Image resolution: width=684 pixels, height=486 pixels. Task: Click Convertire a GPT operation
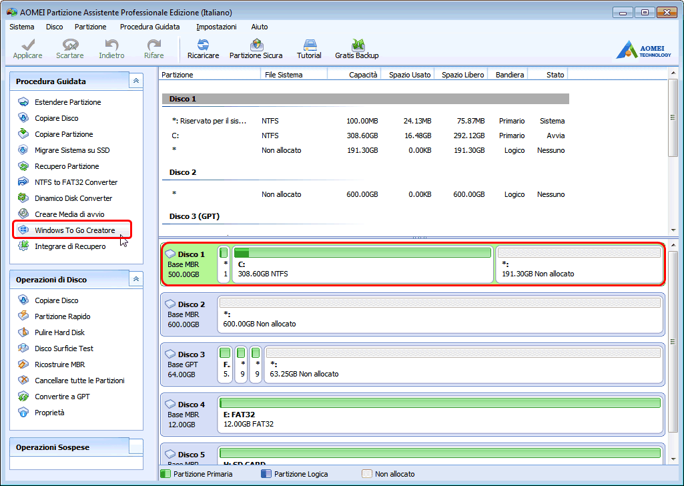pos(61,397)
